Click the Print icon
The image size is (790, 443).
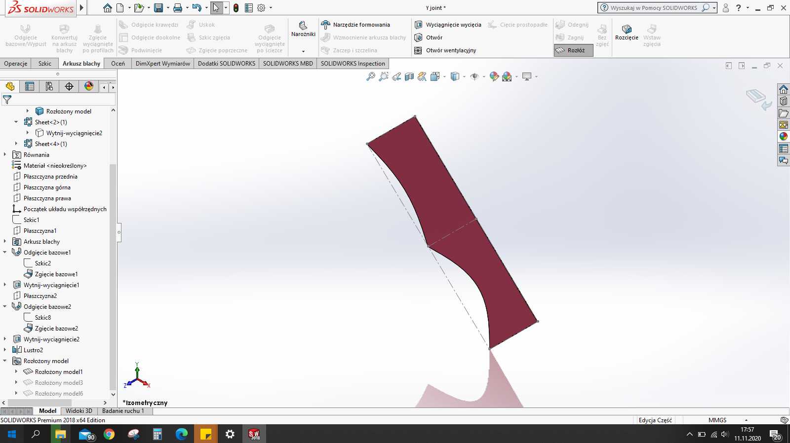[178, 8]
